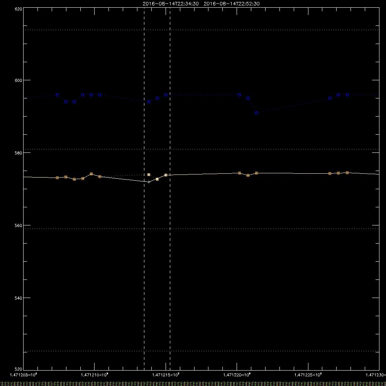This screenshot has height=386, width=386.
Task: Click the y-axis label 540
Action: click(19, 298)
